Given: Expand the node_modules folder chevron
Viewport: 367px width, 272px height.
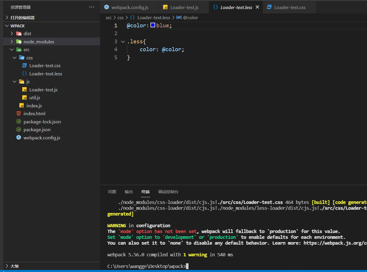Looking at the screenshot, I should (x=12, y=42).
